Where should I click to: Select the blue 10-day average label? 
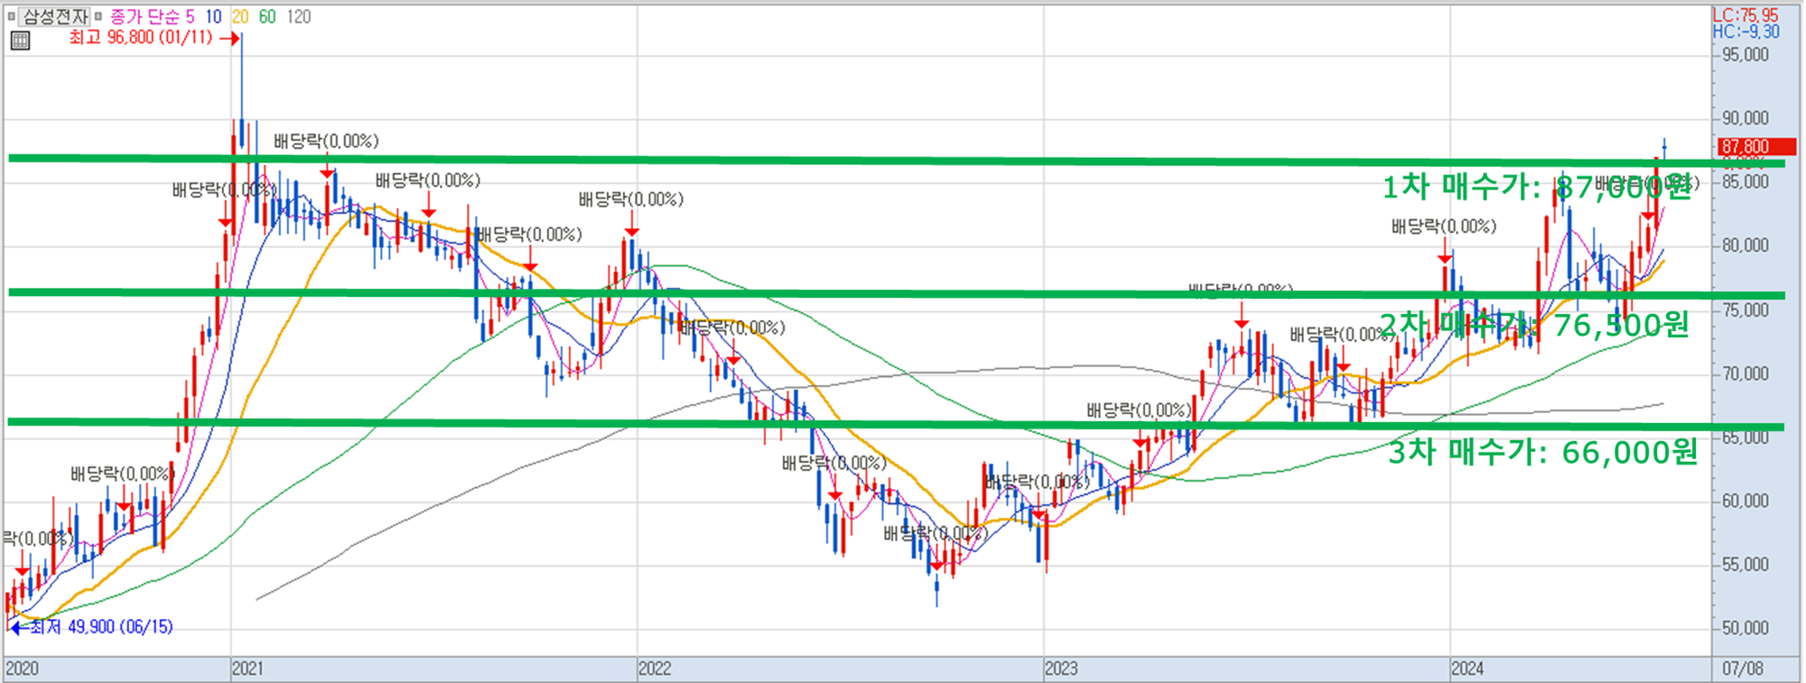(x=214, y=16)
